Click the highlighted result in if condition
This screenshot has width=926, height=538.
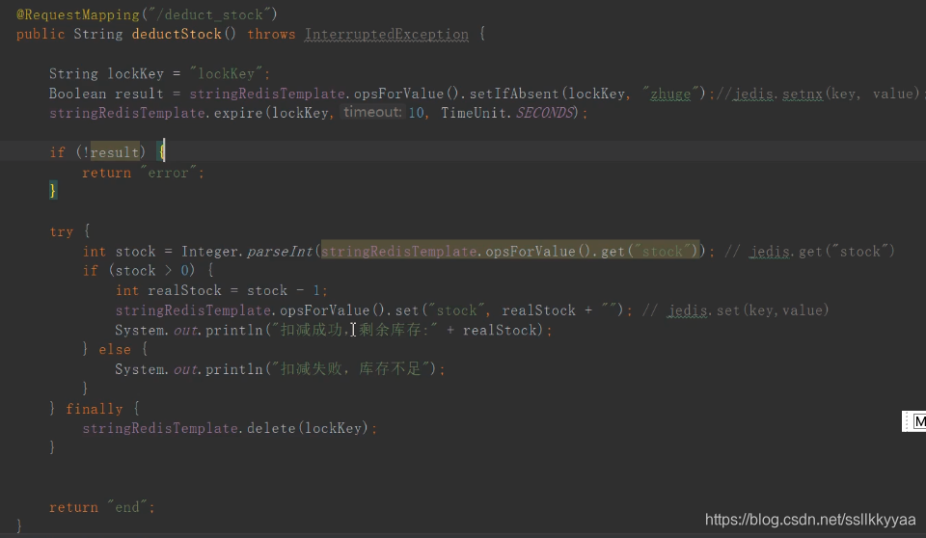tap(115, 152)
